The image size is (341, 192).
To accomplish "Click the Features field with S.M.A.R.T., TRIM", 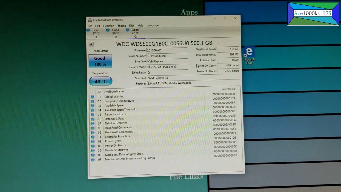I will [x=193, y=83].
